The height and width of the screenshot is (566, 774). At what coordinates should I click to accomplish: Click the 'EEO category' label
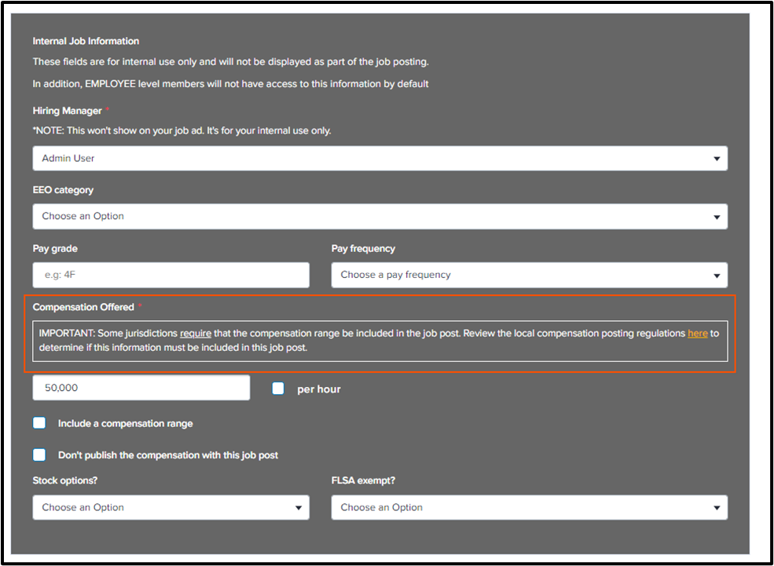point(63,190)
